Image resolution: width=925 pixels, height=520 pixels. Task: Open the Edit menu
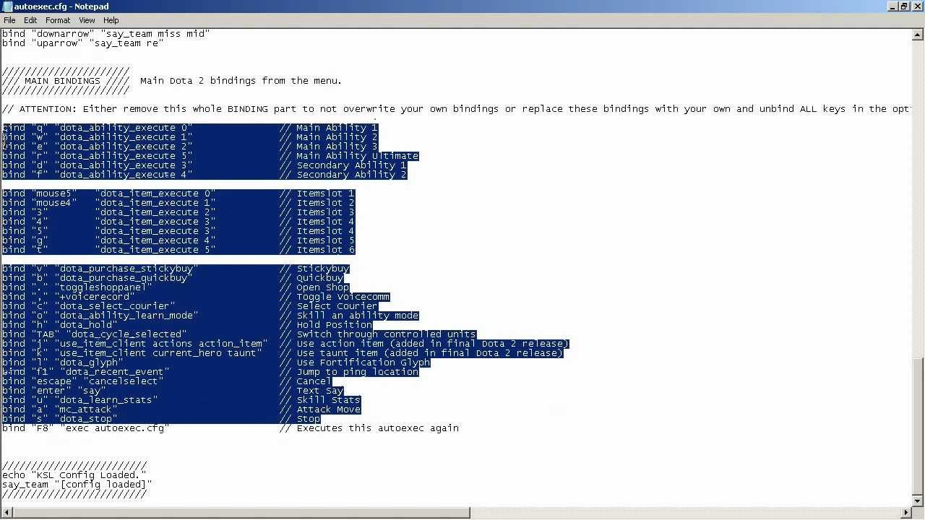[x=30, y=20]
